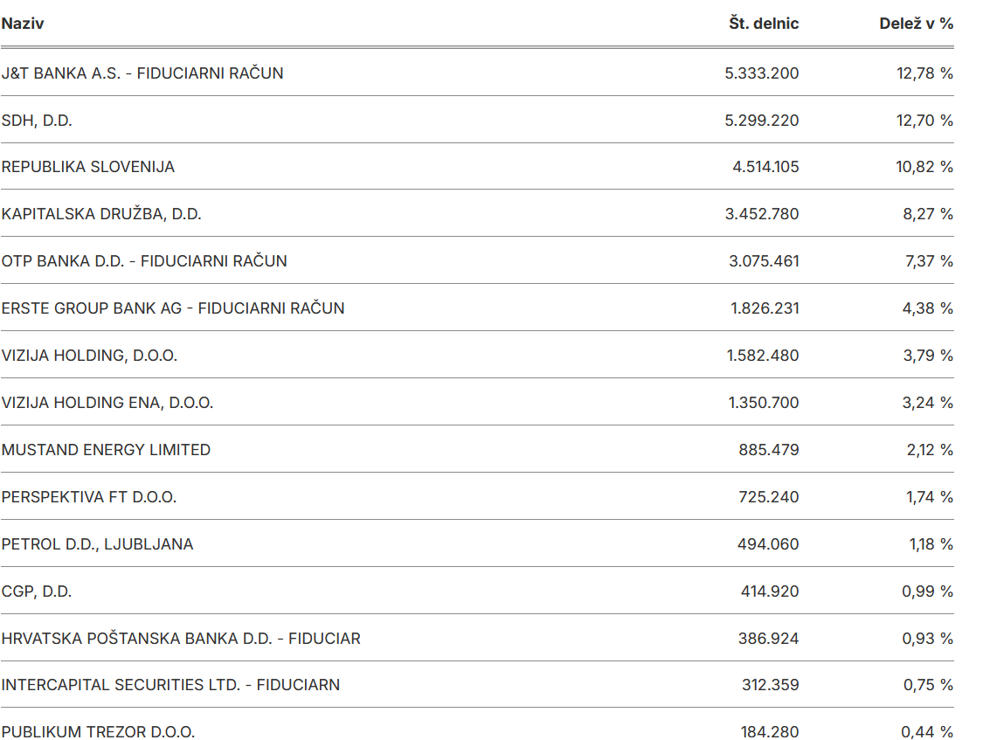Click VIZIJA HOLDING, D.O.O. name
The image size is (983, 740).
tap(90, 356)
